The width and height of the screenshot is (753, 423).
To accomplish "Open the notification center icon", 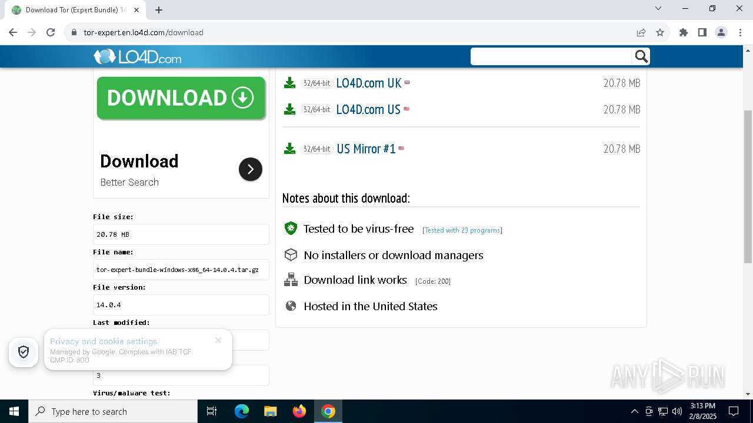I will click(734, 411).
